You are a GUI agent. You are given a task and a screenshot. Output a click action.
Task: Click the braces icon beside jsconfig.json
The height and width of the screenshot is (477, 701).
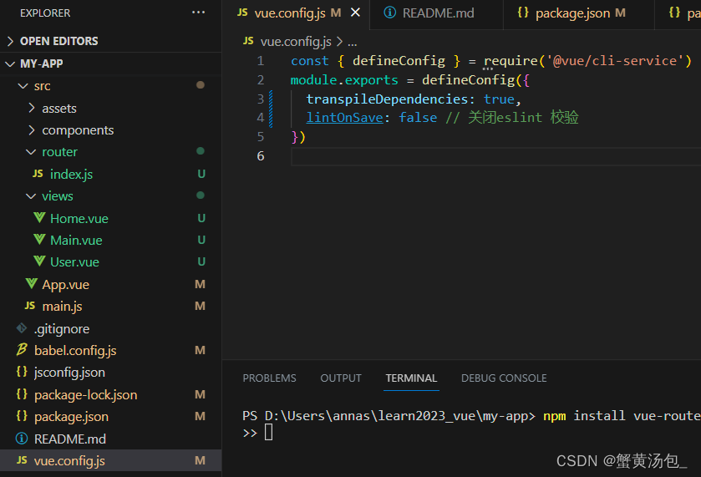coord(22,371)
